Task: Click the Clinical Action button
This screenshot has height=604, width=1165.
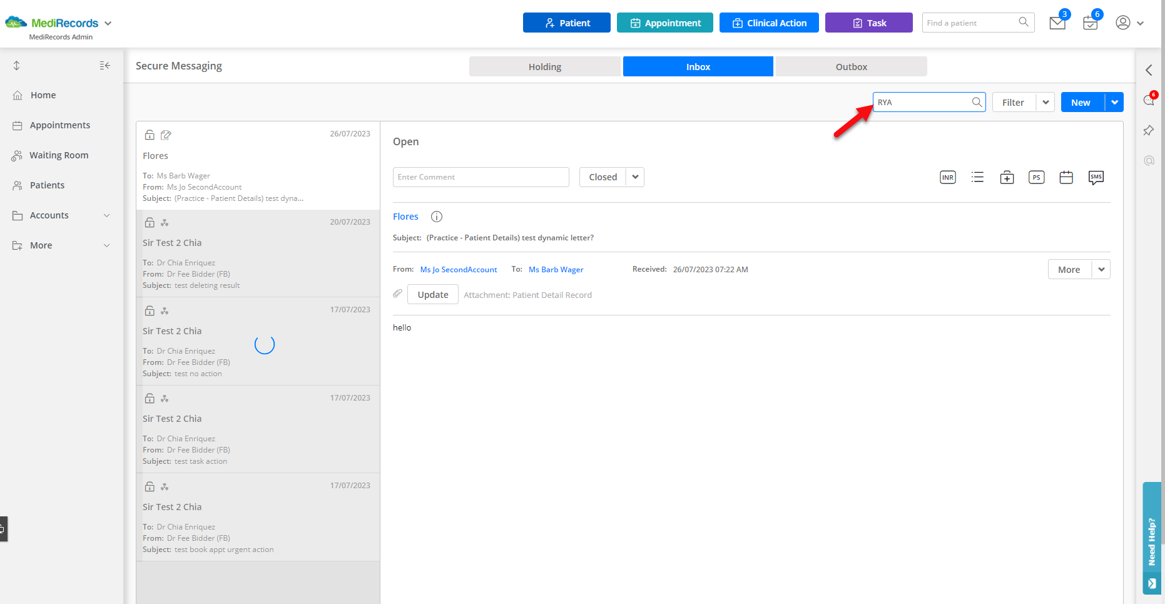Action: (769, 23)
